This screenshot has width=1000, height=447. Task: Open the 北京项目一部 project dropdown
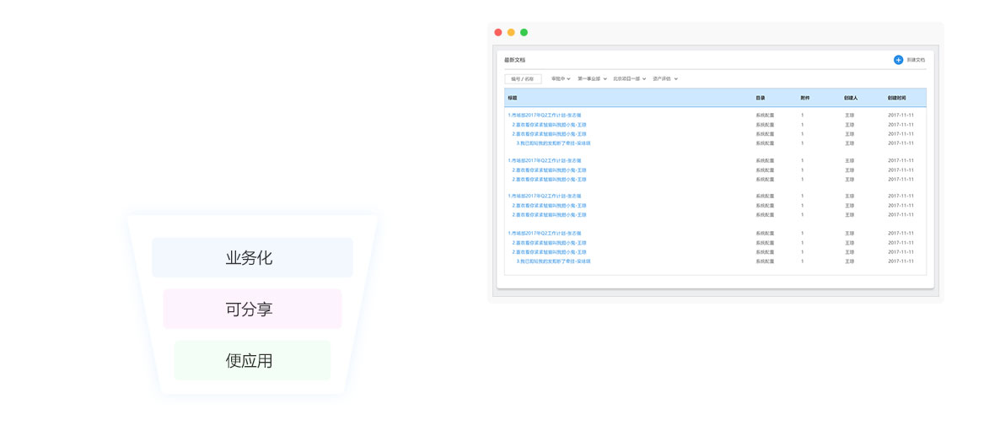[629, 79]
